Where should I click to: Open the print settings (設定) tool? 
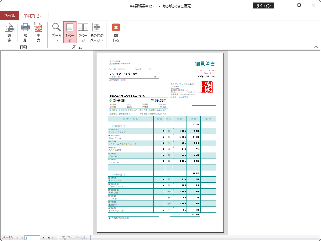pos(9,31)
